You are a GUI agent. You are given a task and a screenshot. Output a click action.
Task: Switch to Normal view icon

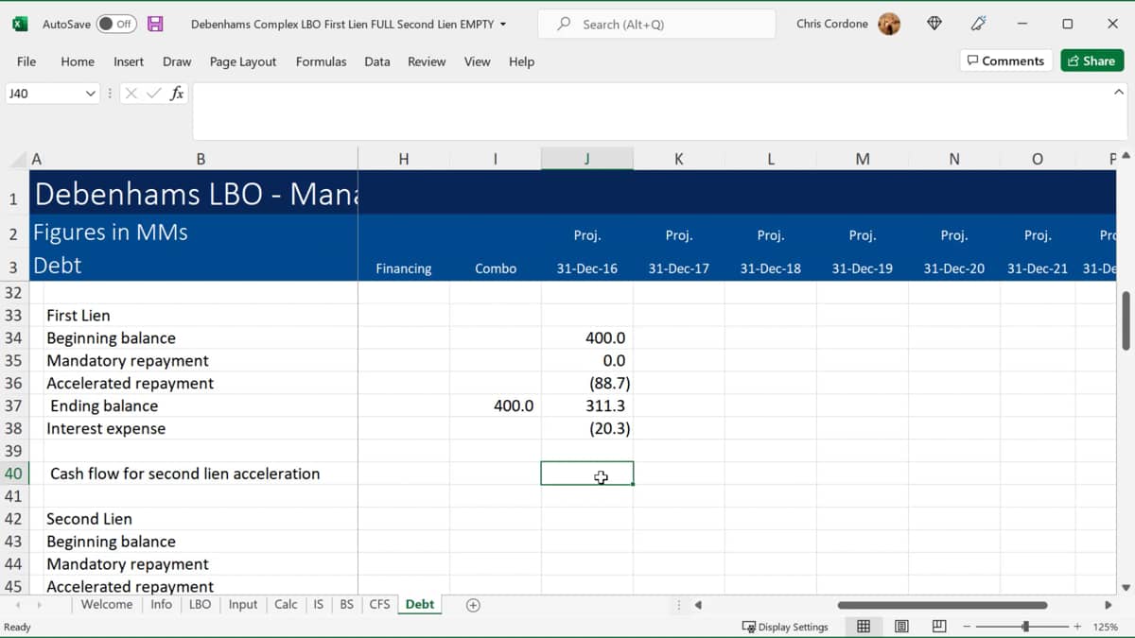[x=864, y=627]
